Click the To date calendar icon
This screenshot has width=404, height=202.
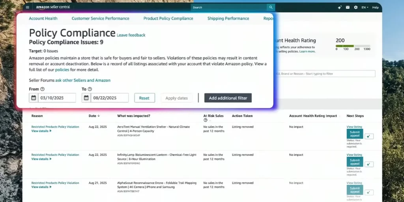pos(86,98)
